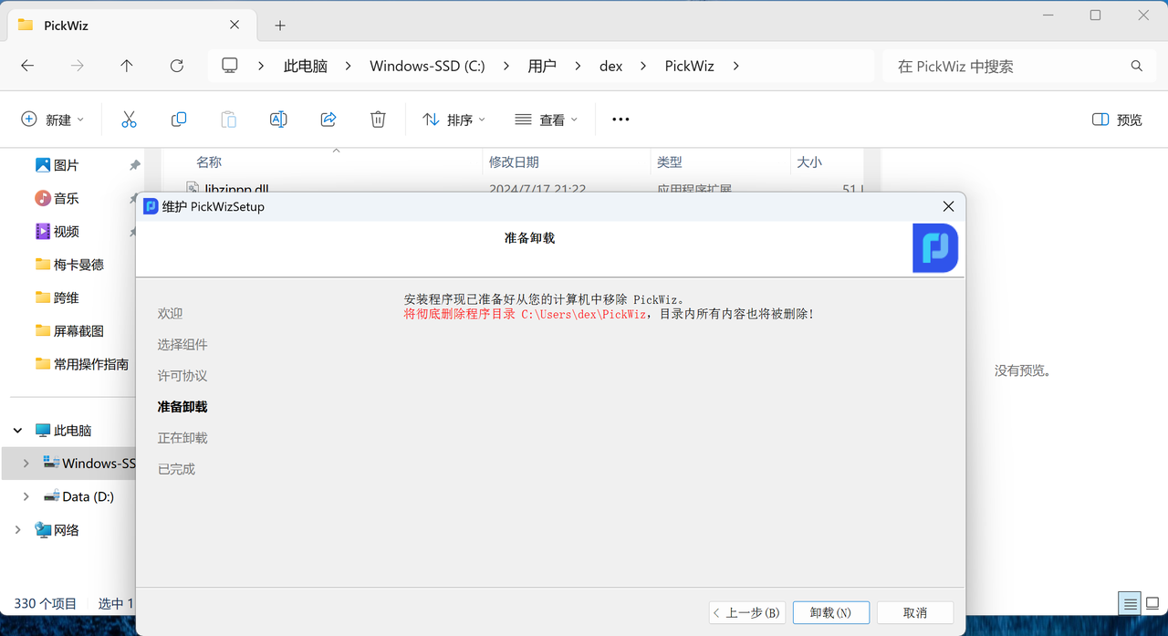Click the Cut scissors icon in toolbar

point(129,120)
